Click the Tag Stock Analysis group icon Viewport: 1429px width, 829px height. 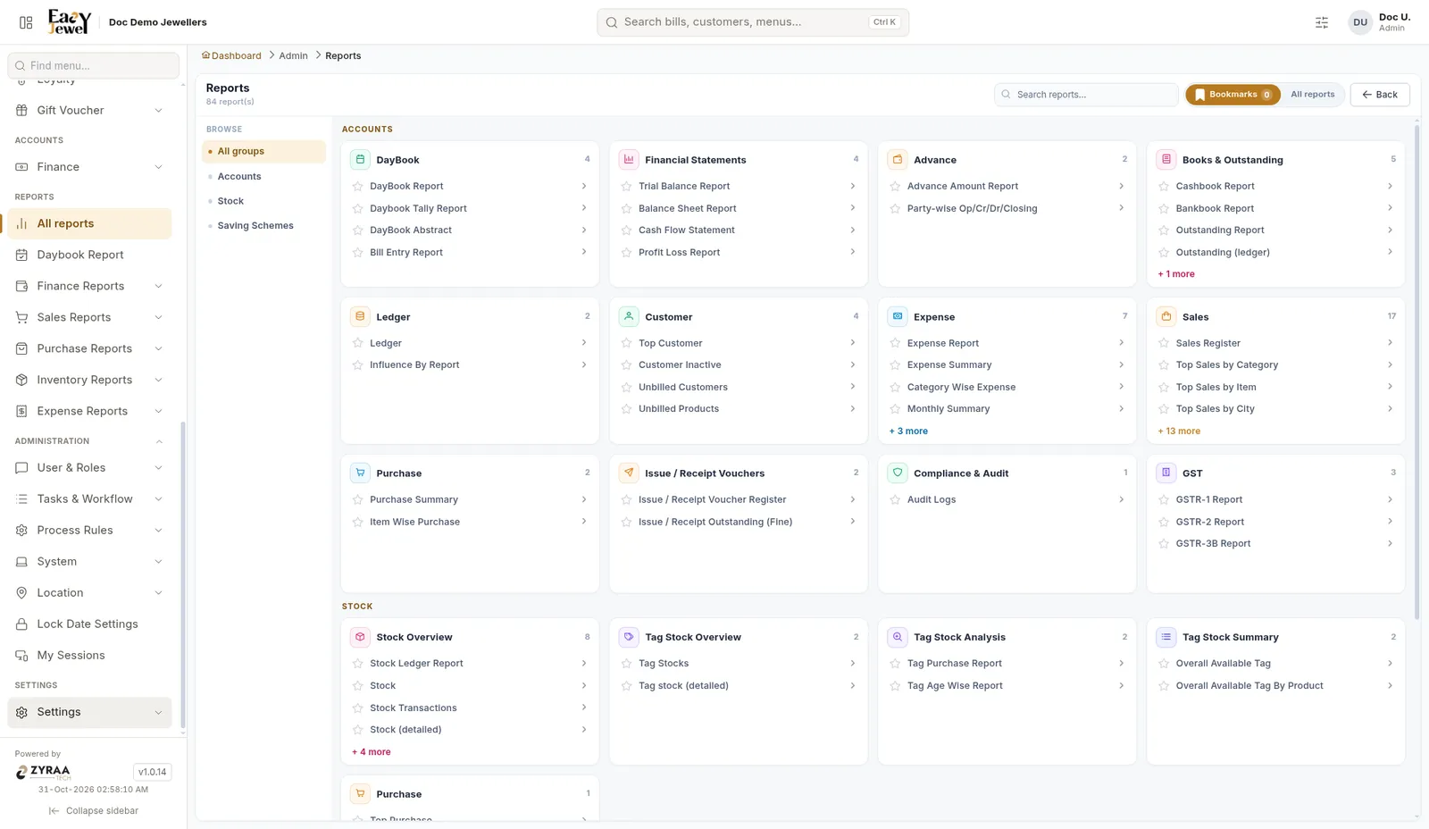898,637
